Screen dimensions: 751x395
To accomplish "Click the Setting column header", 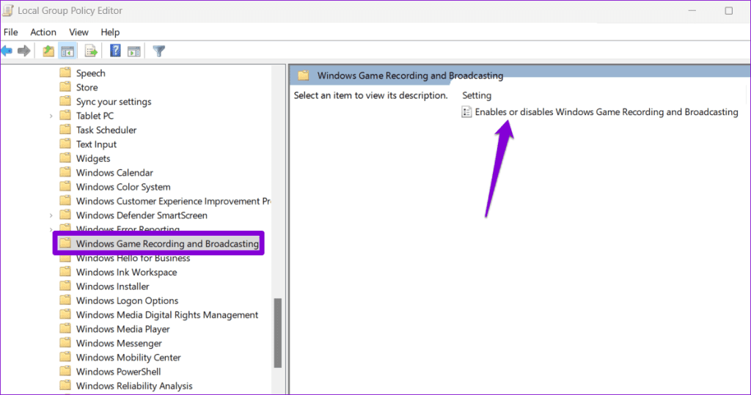I will (477, 95).
